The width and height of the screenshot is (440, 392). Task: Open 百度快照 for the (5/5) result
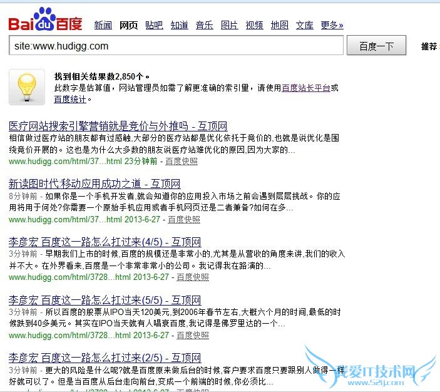click(193, 335)
